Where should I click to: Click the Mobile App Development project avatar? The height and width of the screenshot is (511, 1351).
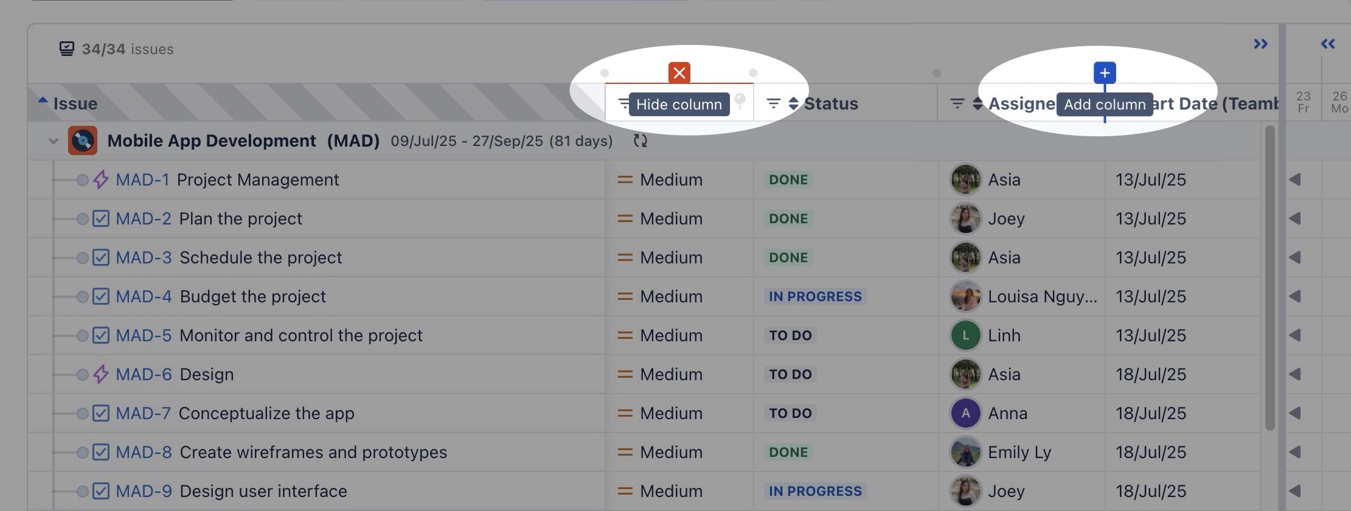click(x=83, y=141)
